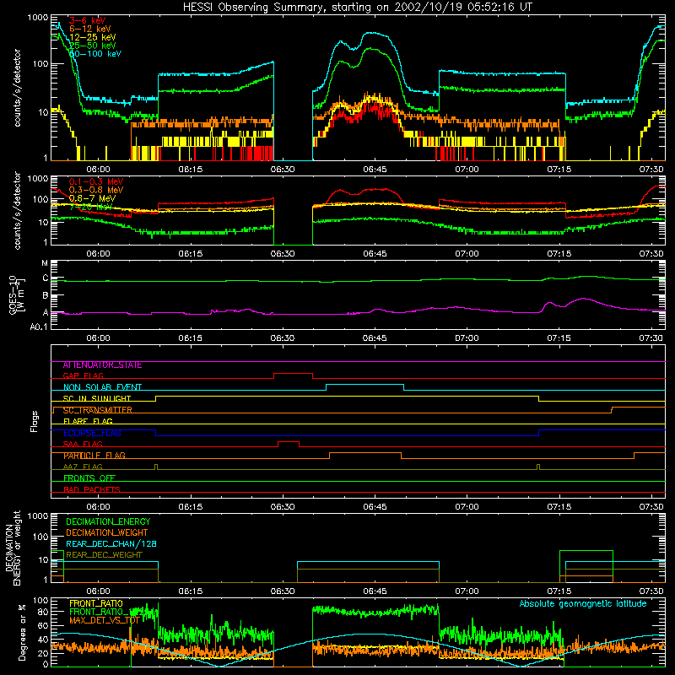Click the raised step on the GAP_FLAG line

[293, 374]
